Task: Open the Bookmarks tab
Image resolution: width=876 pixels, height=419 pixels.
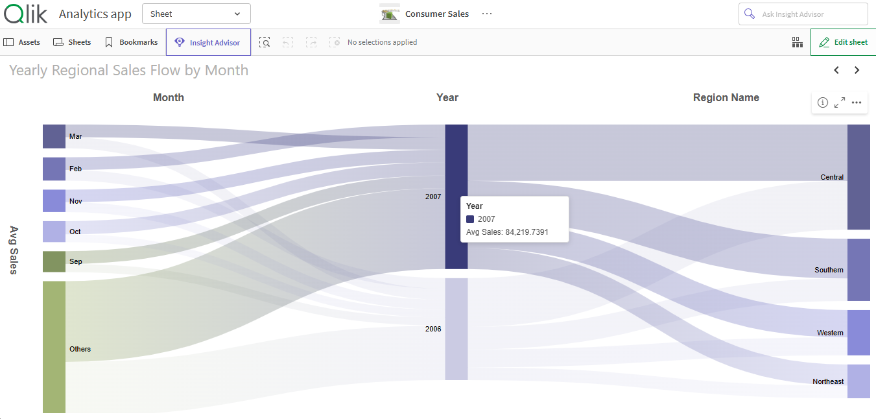Action: click(131, 42)
